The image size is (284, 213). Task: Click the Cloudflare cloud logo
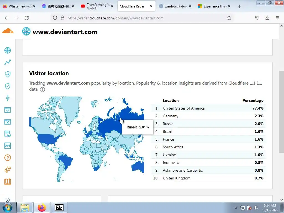click(x=8, y=31)
